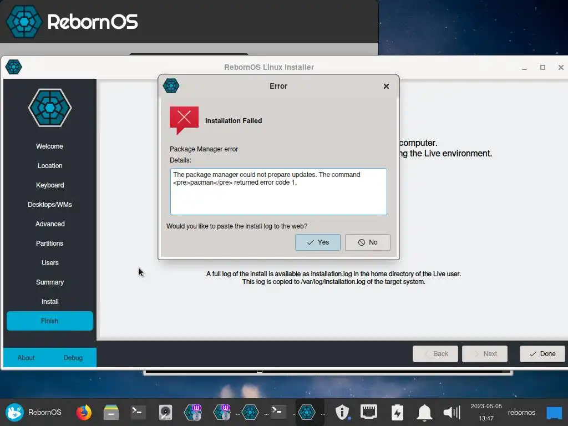Click the text 'Package Manager error'
Image resolution: width=568 pixels, height=426 pixels.
204,149
